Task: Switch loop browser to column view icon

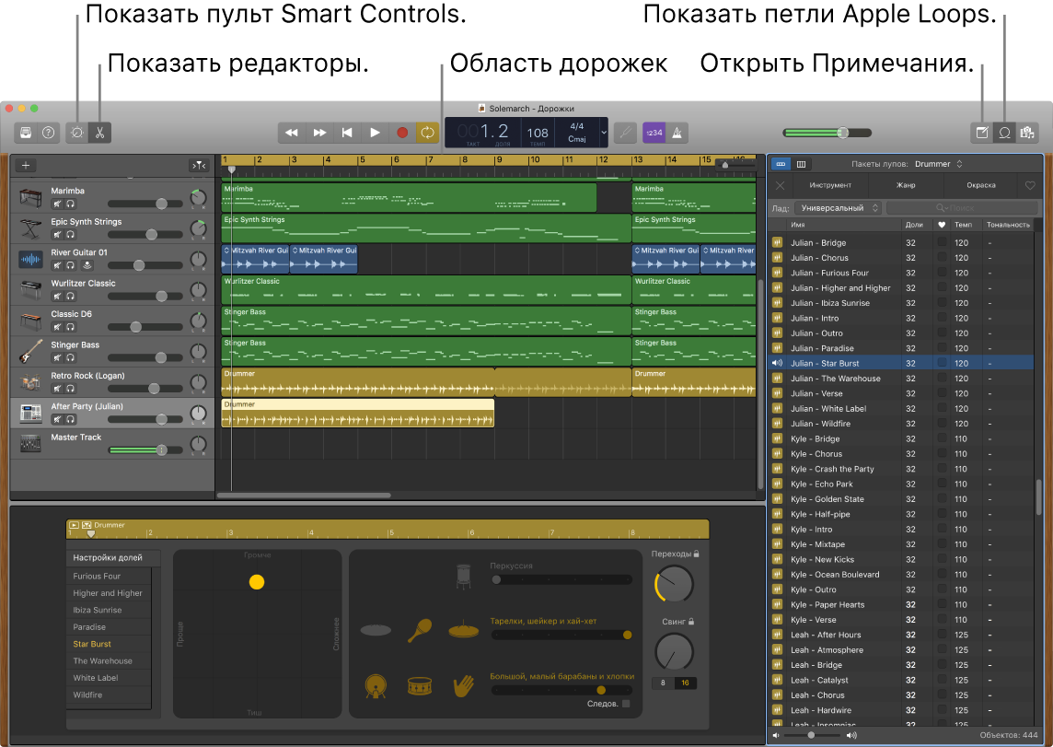Action: [x=801, y=163]
